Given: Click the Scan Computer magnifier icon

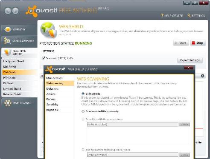Looking at the screenshot, I should click(7, 41).
